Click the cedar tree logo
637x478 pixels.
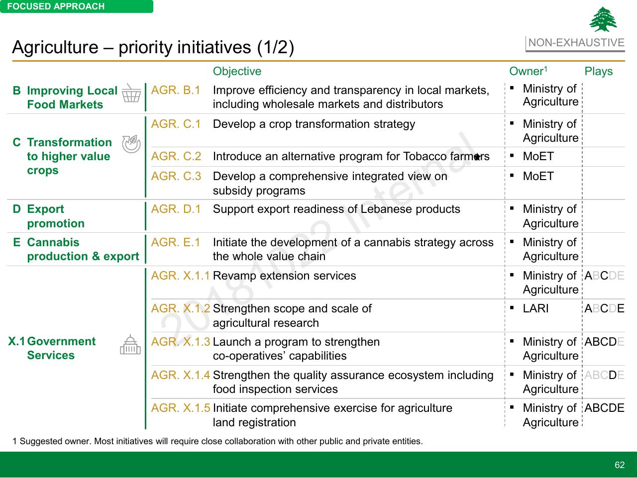(x=603, y=19)
